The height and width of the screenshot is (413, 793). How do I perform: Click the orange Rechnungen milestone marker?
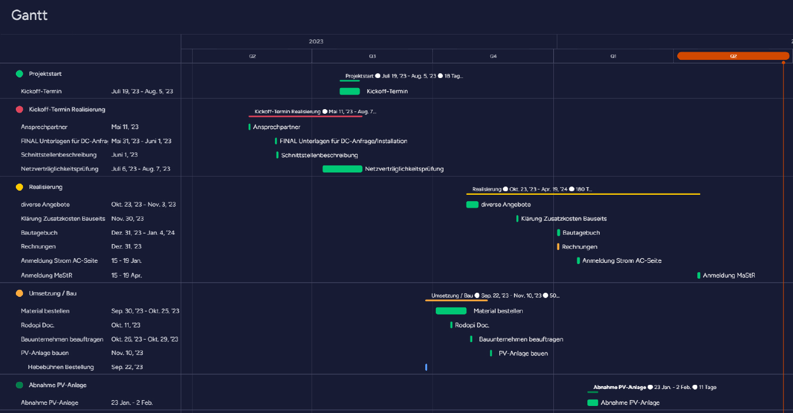click(558, 247)
